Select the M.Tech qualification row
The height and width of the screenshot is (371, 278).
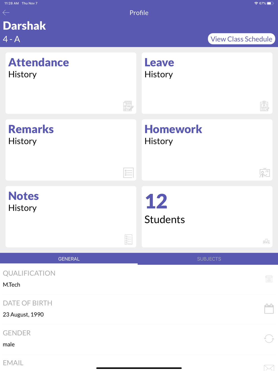(x=139, y=279)
